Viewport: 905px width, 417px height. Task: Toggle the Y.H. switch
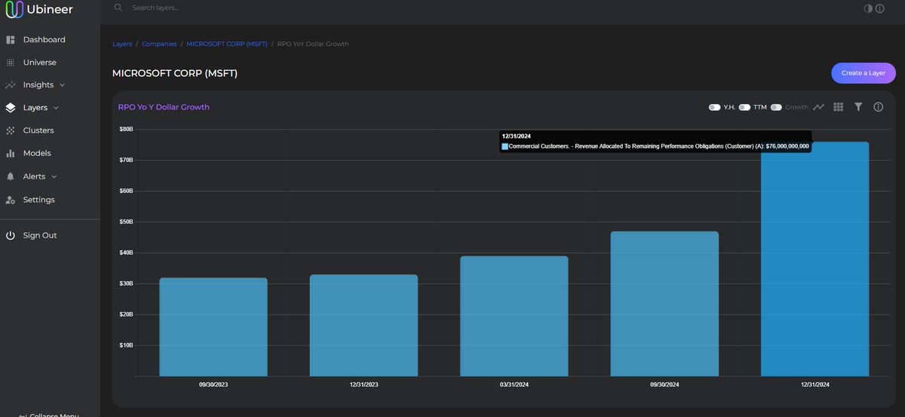click(x=714, y=107)
